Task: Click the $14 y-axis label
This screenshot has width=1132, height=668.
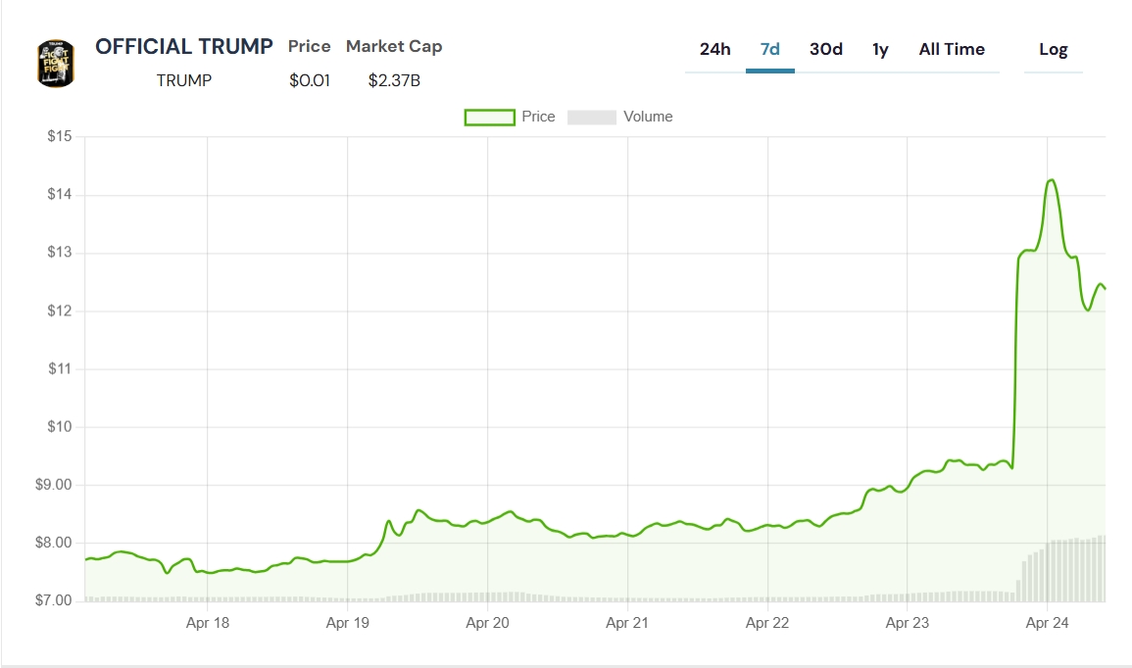Action: coord(60,194)
